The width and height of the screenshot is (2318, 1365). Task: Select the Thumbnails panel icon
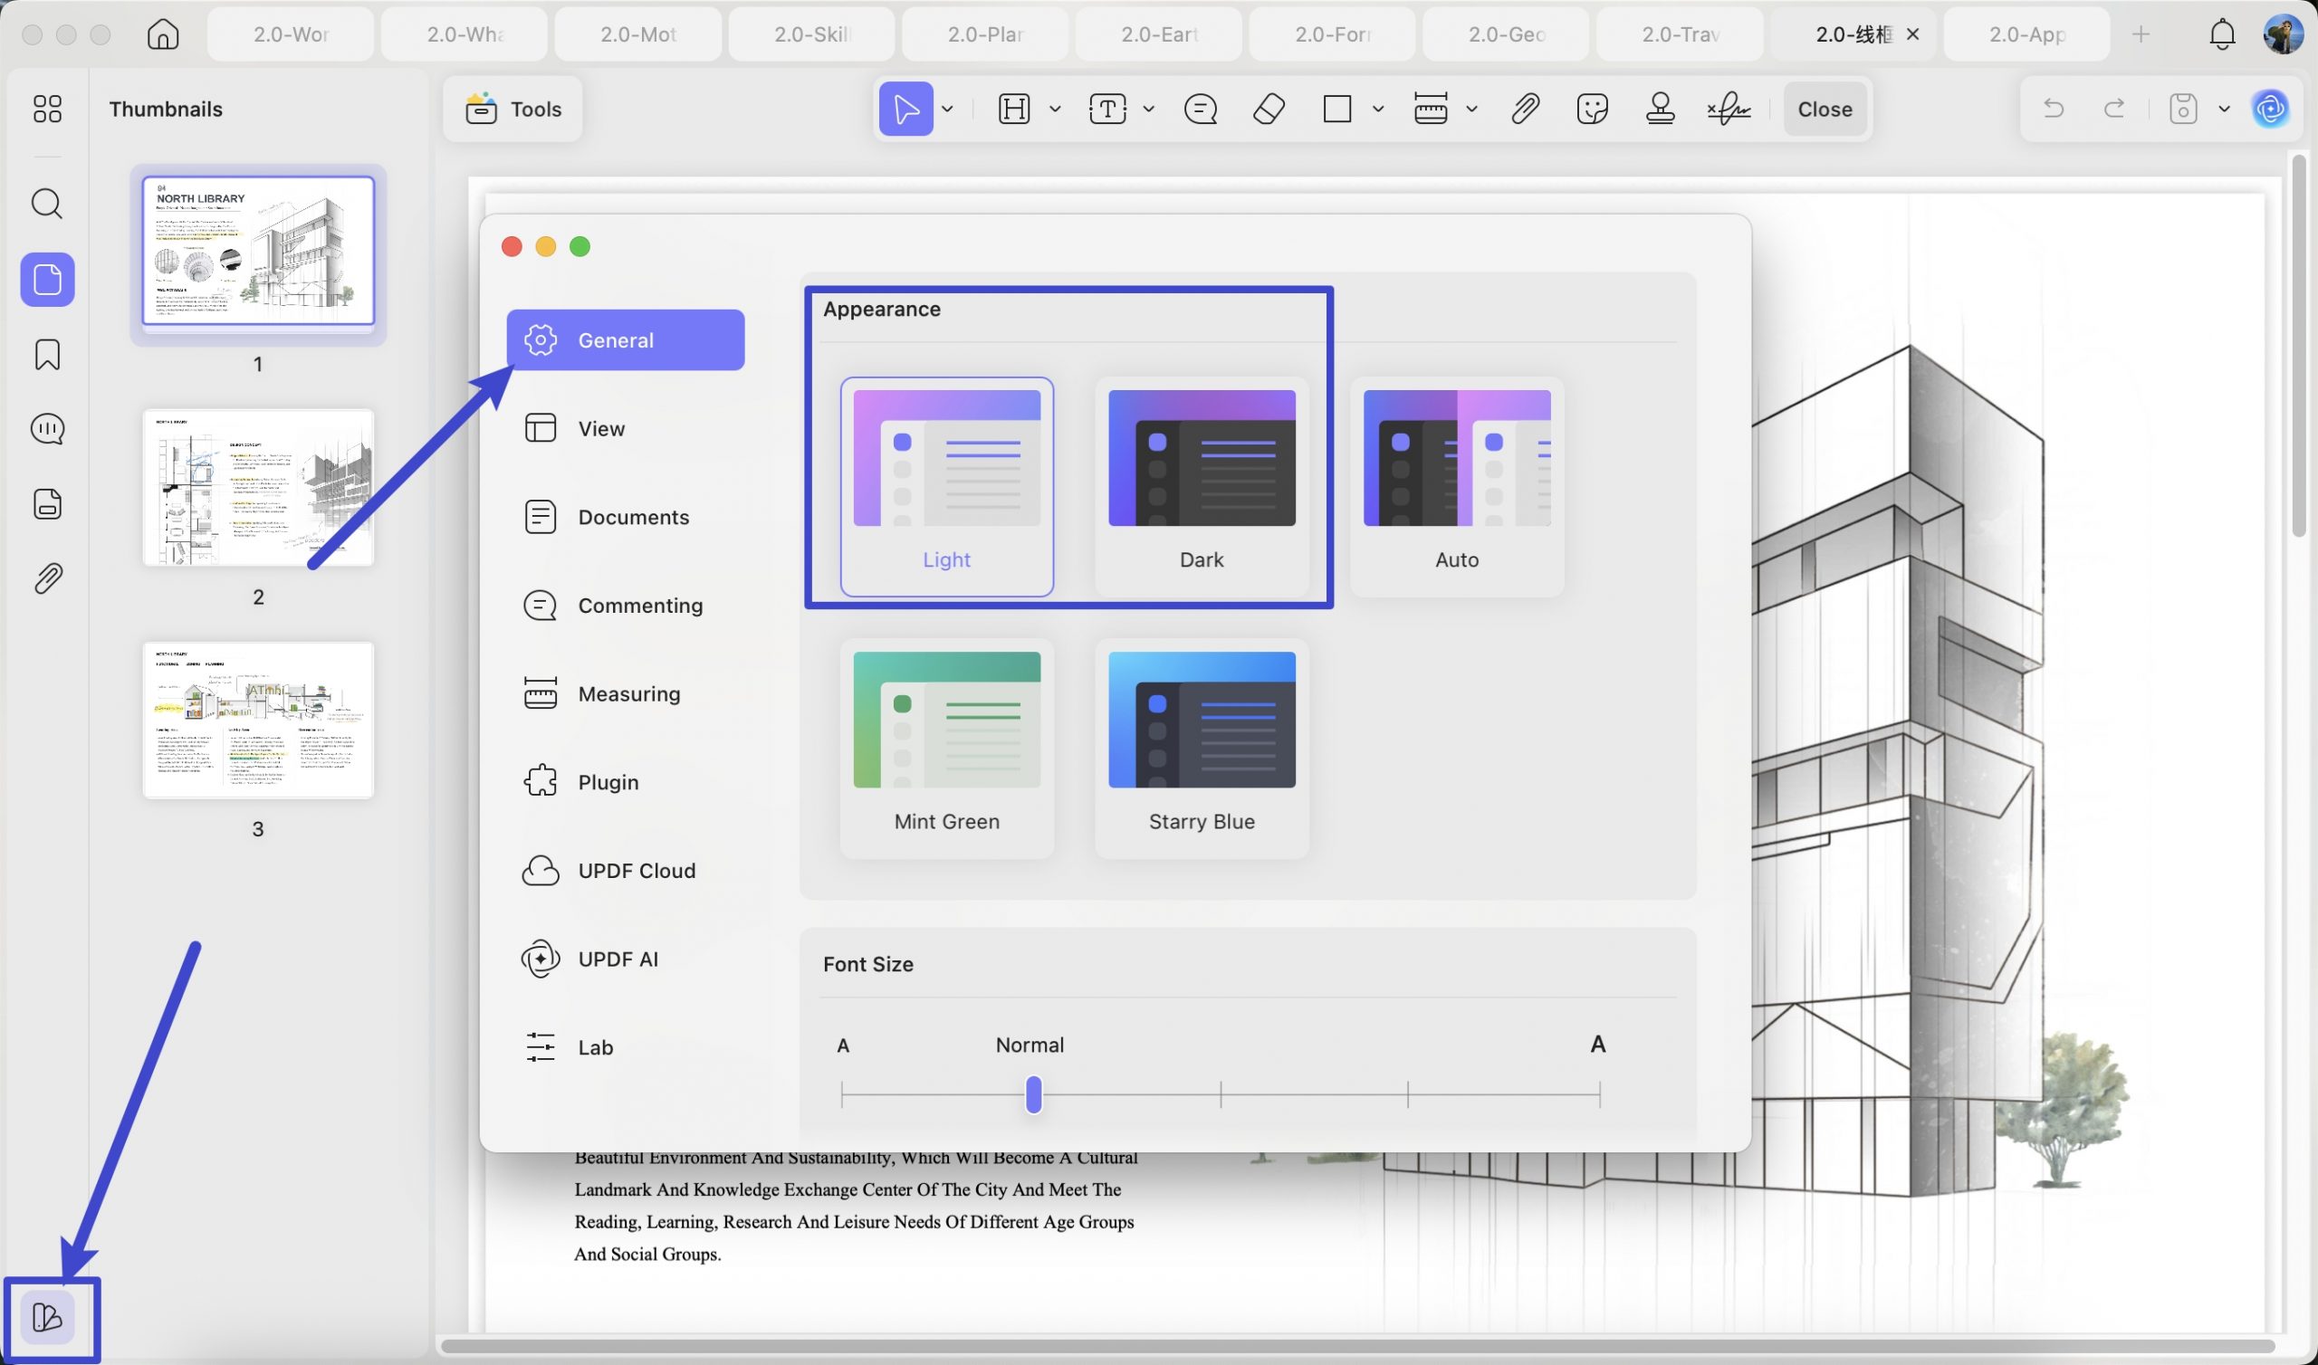point(47,279)
